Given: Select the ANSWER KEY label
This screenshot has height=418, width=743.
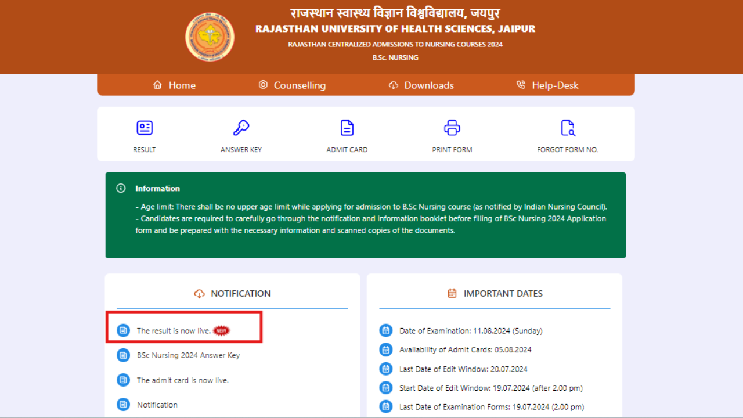Looking at the screenshot, I should click(x=241, y=150).
